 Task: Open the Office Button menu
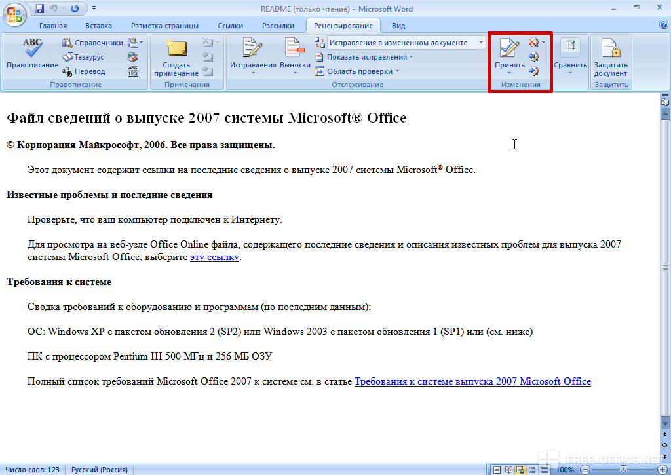coord(14,14)
